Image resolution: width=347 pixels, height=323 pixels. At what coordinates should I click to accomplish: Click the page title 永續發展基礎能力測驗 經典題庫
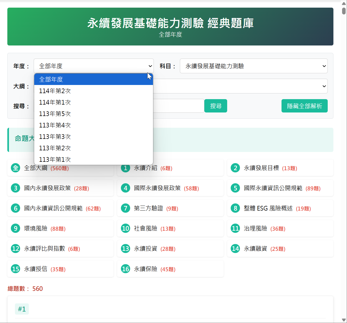point(170,23)
